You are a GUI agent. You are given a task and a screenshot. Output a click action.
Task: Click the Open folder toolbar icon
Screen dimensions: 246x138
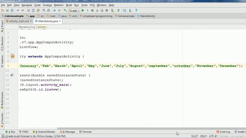3,10
